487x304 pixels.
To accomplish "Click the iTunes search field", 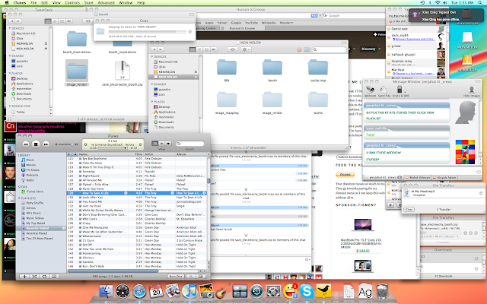I will pyautogui.click(x=189, y=144).
